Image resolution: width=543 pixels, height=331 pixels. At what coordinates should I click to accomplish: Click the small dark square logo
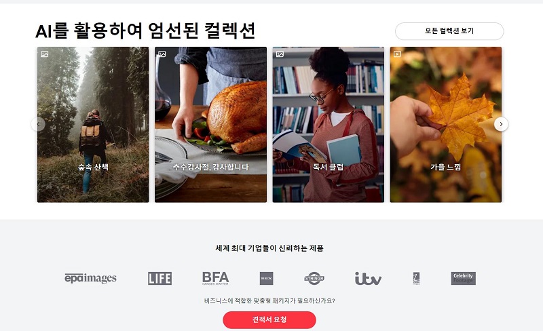pyautogui.click(x=266, y=278)
